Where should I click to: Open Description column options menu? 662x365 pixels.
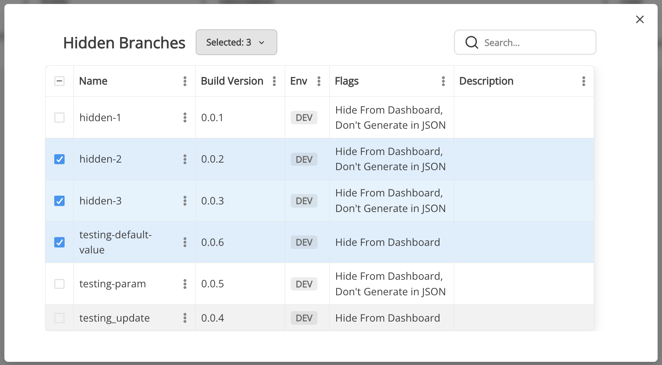(x=583, y=81)
